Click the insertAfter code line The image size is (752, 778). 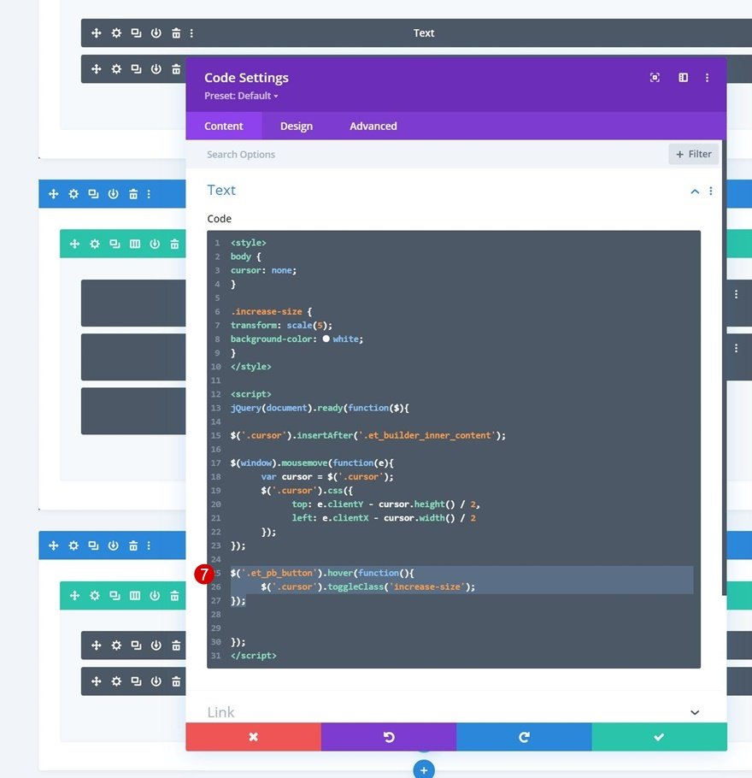click(x=368, y=436)
